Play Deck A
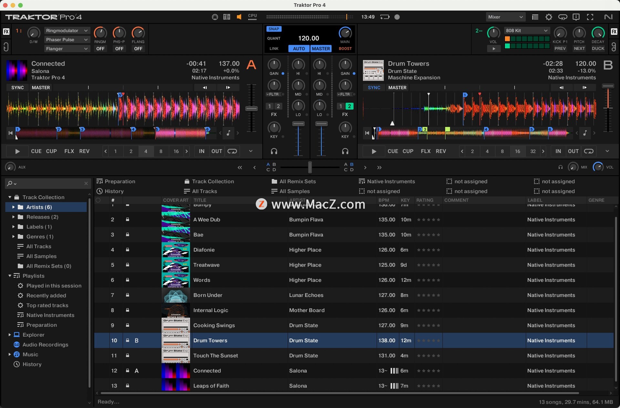The height and width of the screenshot is (408, 620). coord(17,151)
